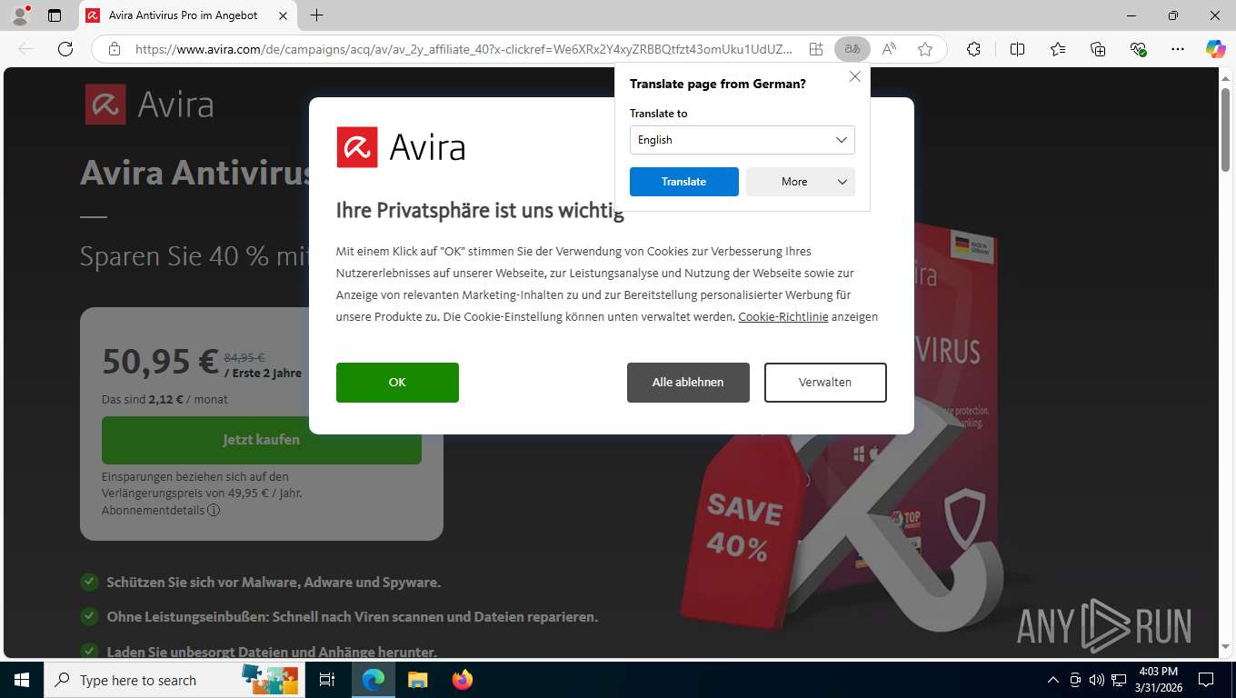The height and width of the screenshot is (698, 1236).
Task: Open Settings and more ellipsis menu
Action: tap(1178, 49)
